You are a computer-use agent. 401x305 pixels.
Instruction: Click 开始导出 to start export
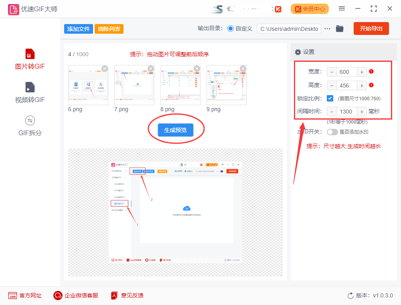(371, 28)
